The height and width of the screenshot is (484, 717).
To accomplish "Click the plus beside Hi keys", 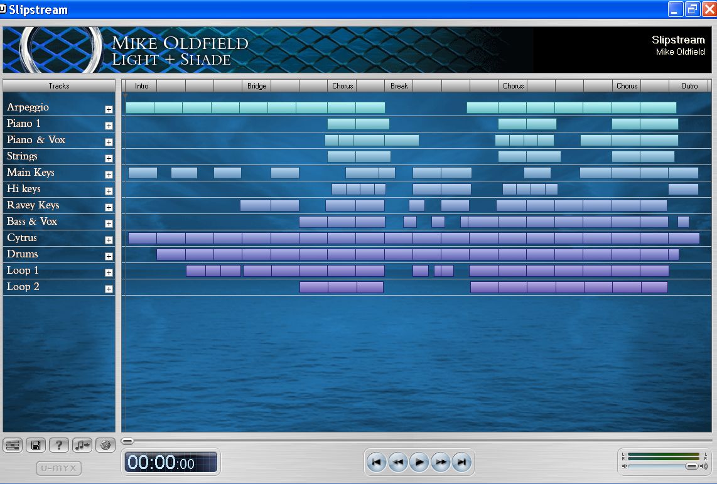I will [109, 191].
